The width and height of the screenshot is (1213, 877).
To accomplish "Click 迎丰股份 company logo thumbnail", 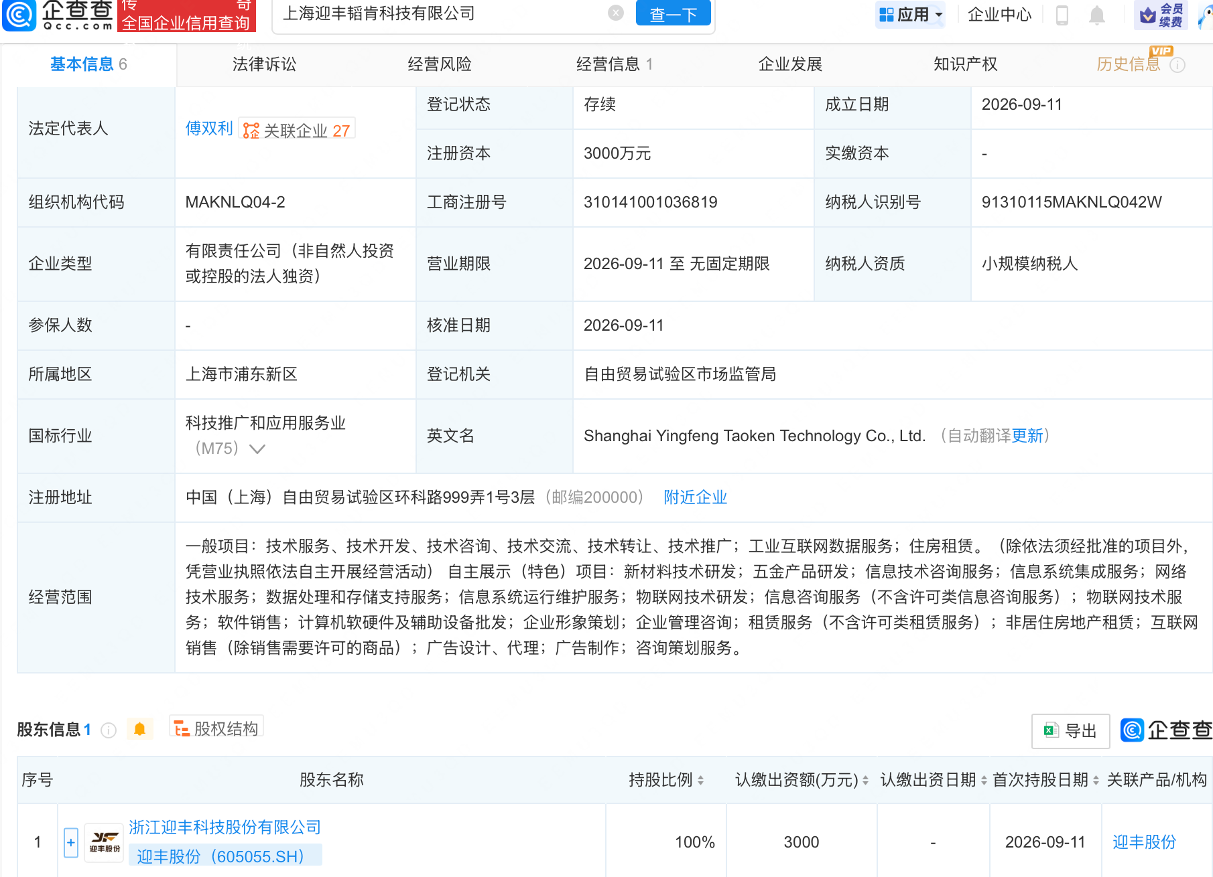I will click(x=104, y=842).
